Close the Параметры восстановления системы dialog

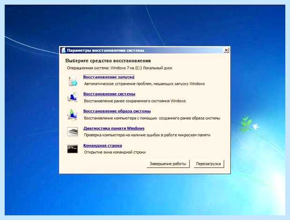pos(226,50)
